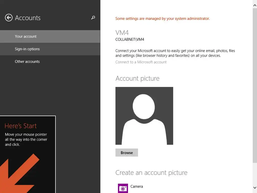Click the Here's Start tip heading

click(21, 126)
